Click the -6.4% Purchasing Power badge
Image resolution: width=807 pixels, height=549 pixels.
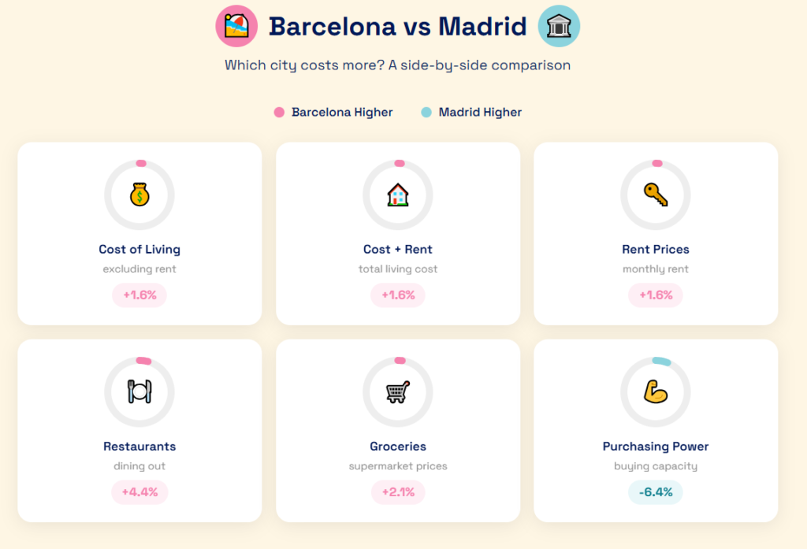656,492
